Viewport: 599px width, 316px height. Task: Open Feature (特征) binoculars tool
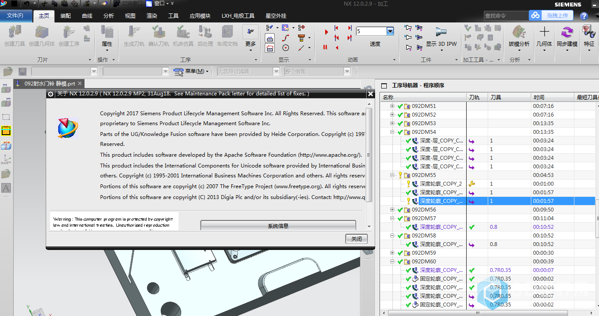[589, 38]
